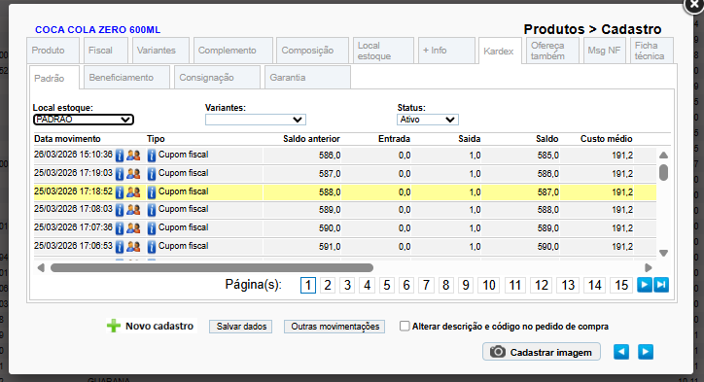Click the green plus Novo cadastro
704x382 pixels.
tap(151, 326)
